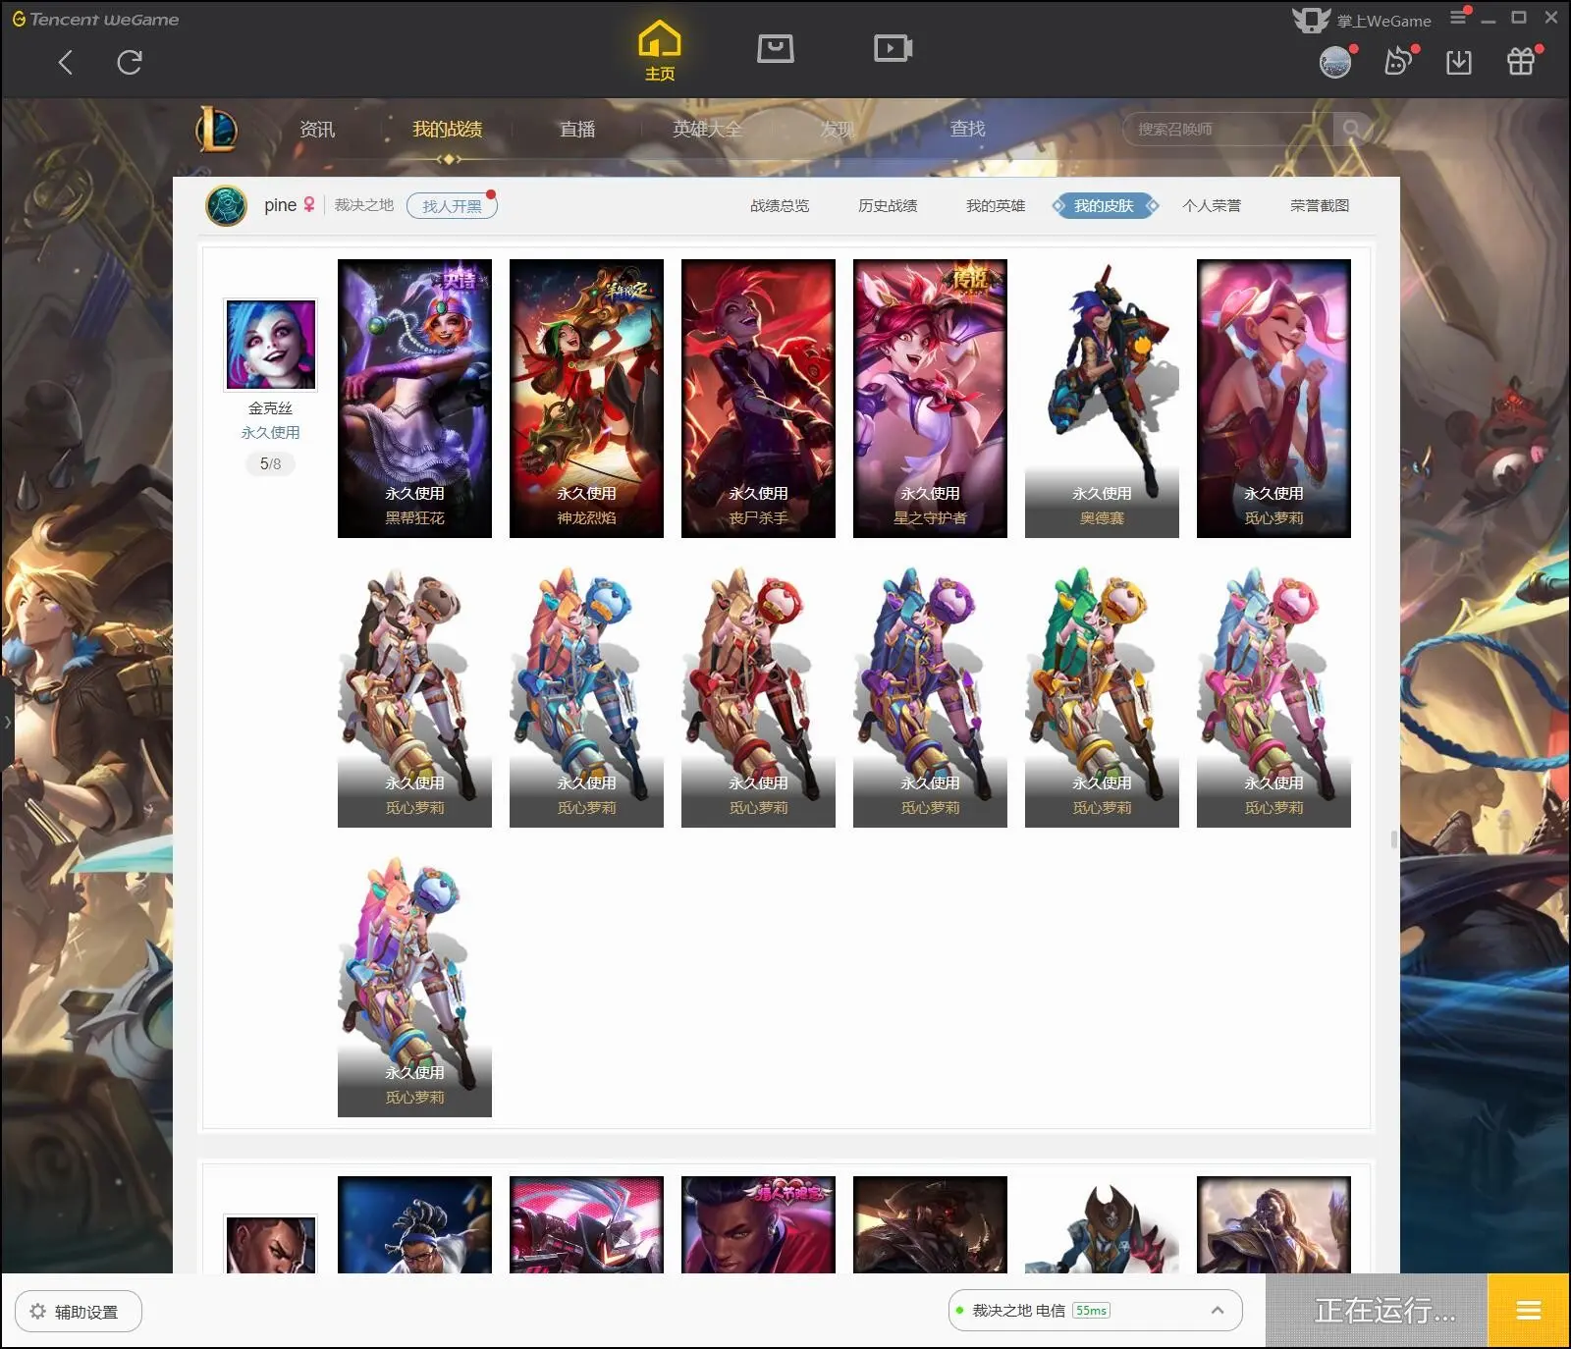Open the 黑帮狂花 skin card
Viewport: 1571px width, 1349px height.
pyautogui.click(x=414, y=399)
